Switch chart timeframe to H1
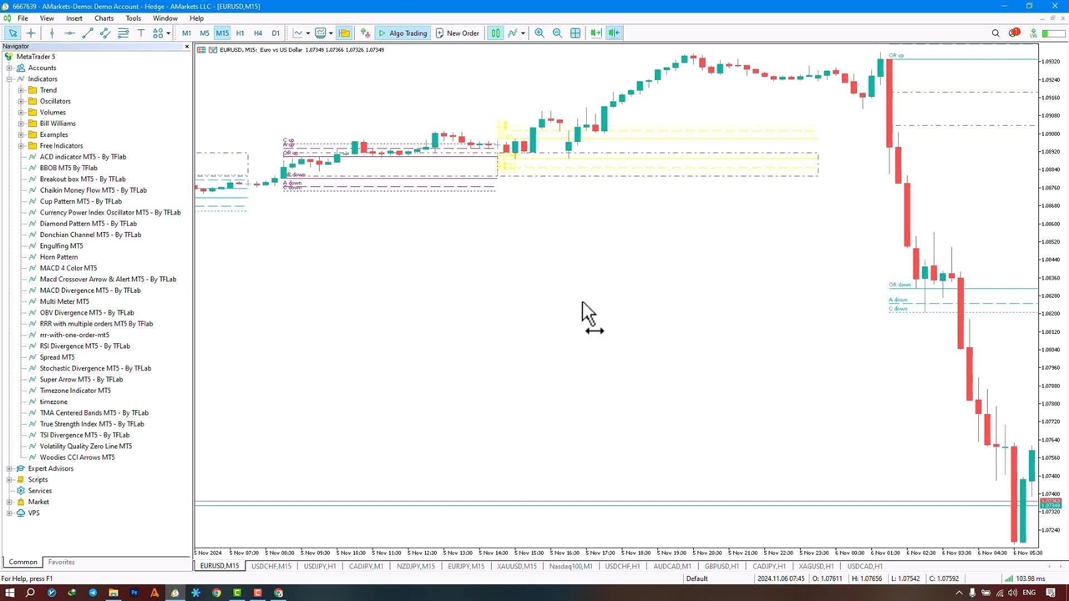This screenshot has width=1069, height=601. (x=240, y=33)
